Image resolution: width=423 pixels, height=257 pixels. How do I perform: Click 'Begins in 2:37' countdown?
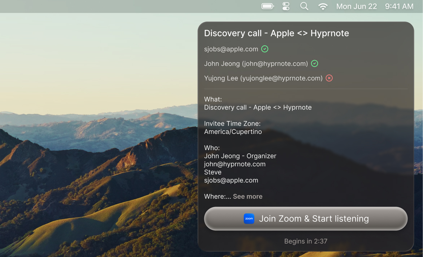tap(306, 241)
